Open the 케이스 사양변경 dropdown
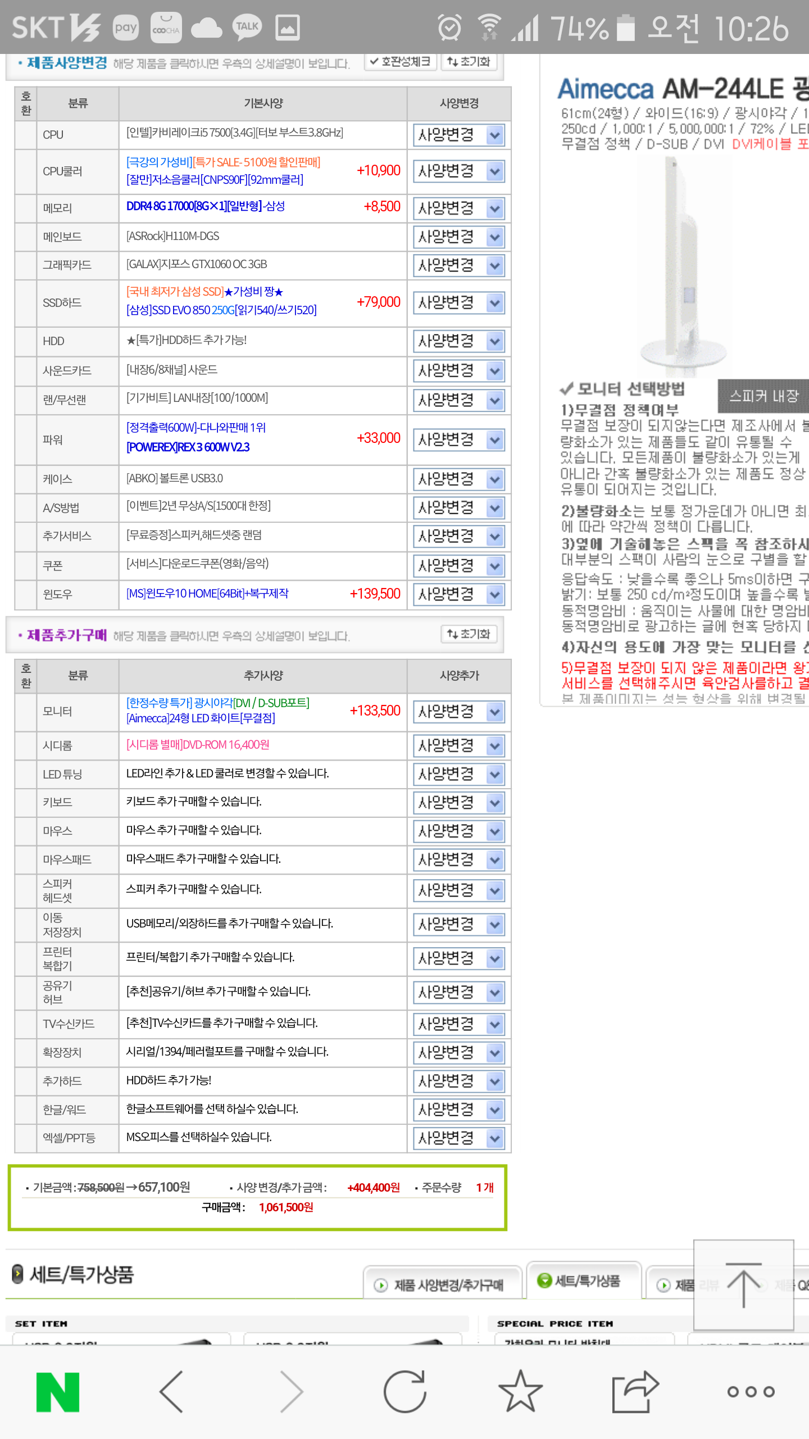The width and height of the screenshot is (809, 1439). click(x=458, y=479)
